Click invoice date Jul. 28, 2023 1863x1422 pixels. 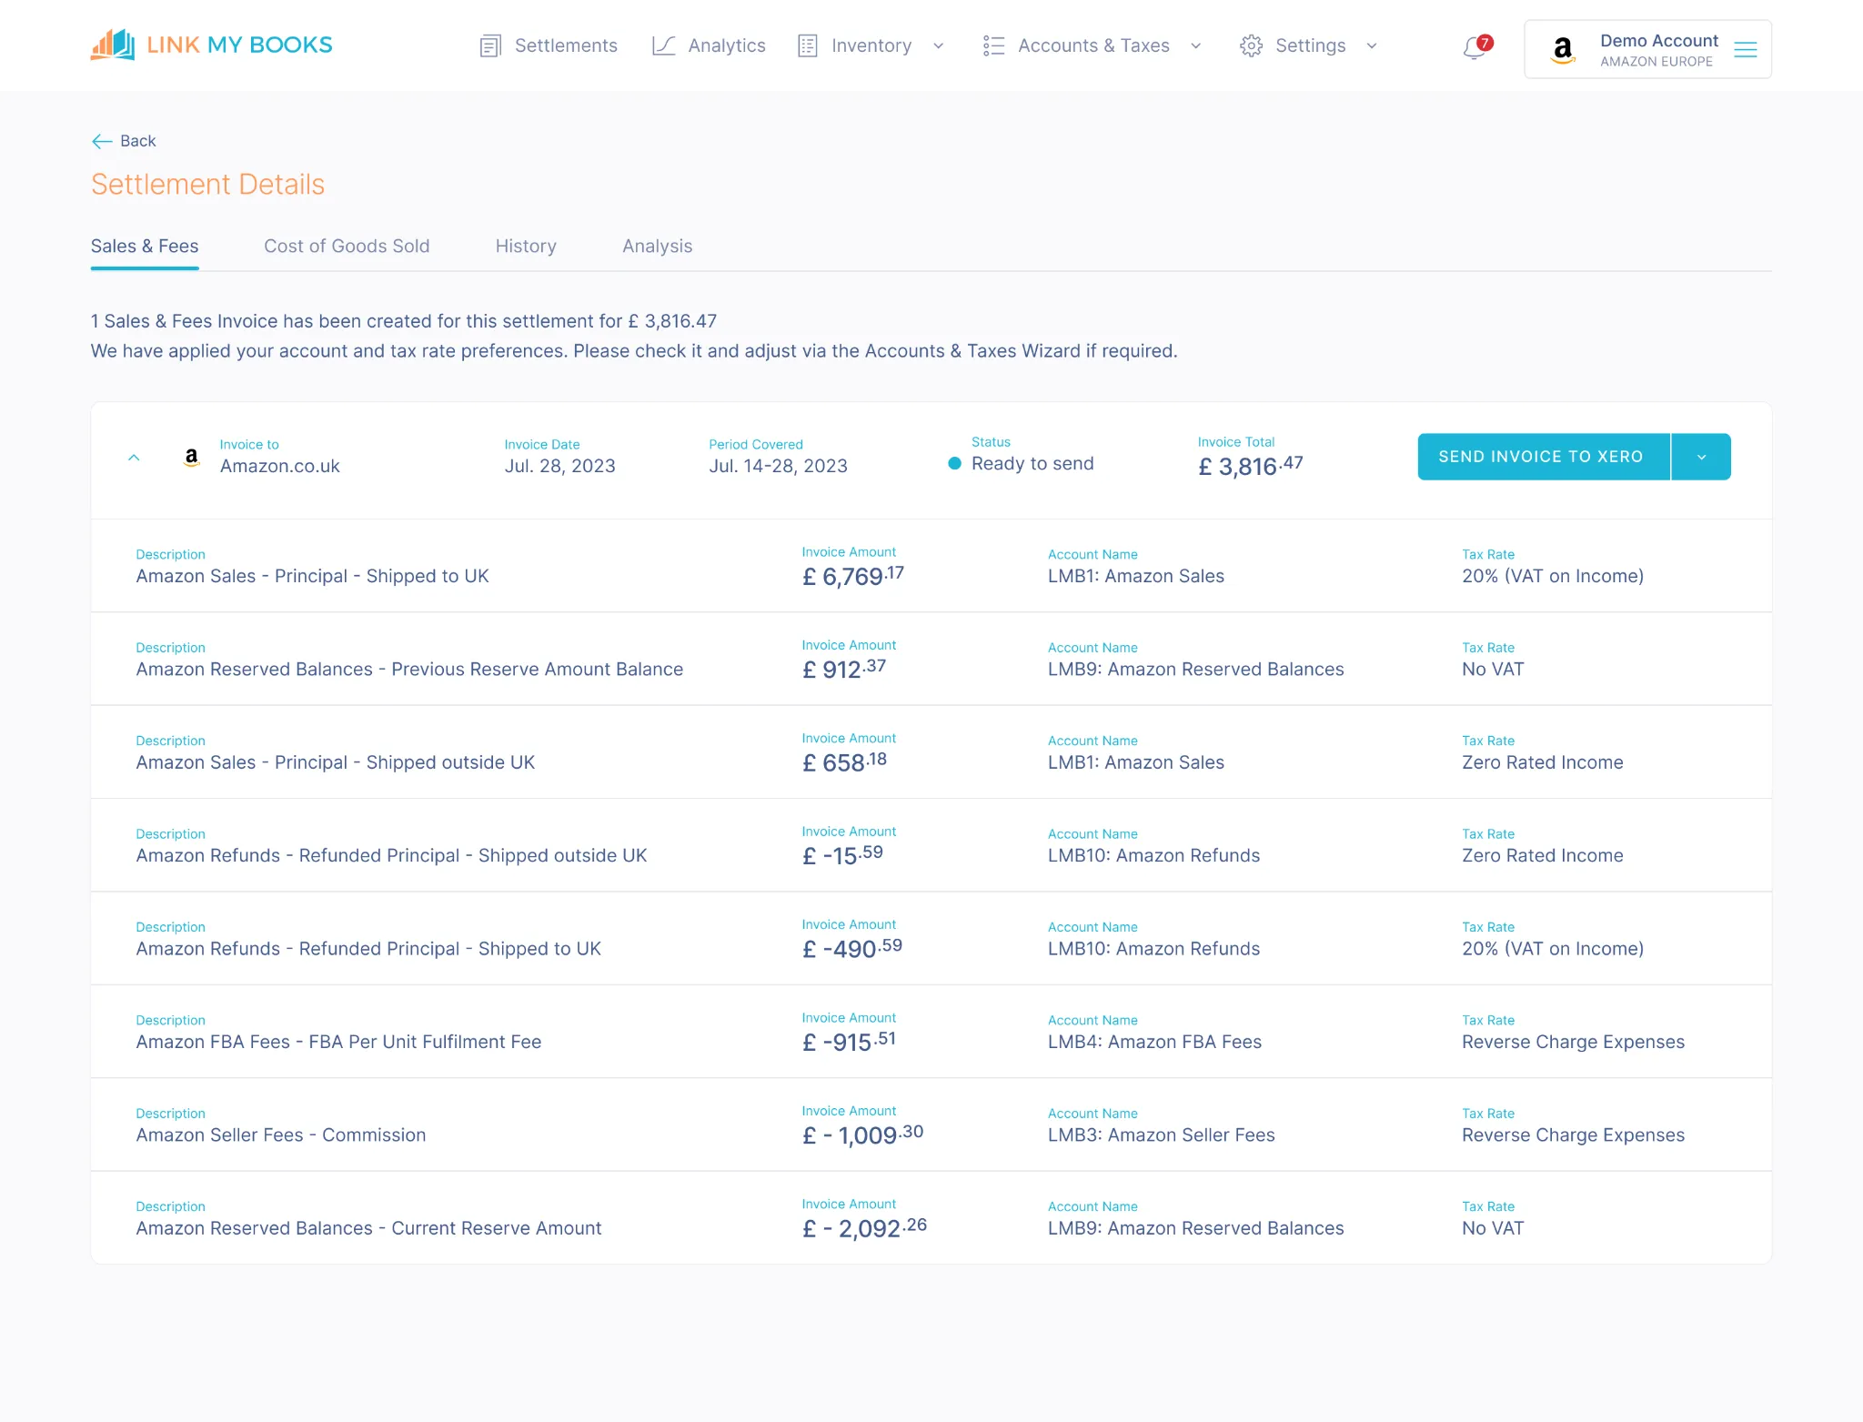tap(560, 466)
